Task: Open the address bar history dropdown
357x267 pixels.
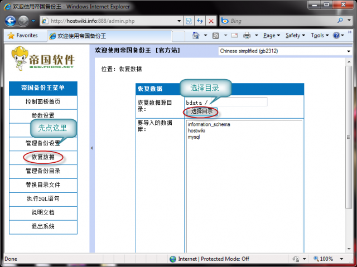Action: coord(178,21)
